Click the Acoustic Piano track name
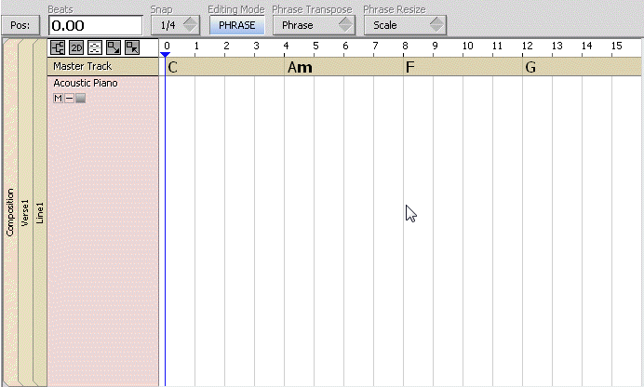 point(86,83)
